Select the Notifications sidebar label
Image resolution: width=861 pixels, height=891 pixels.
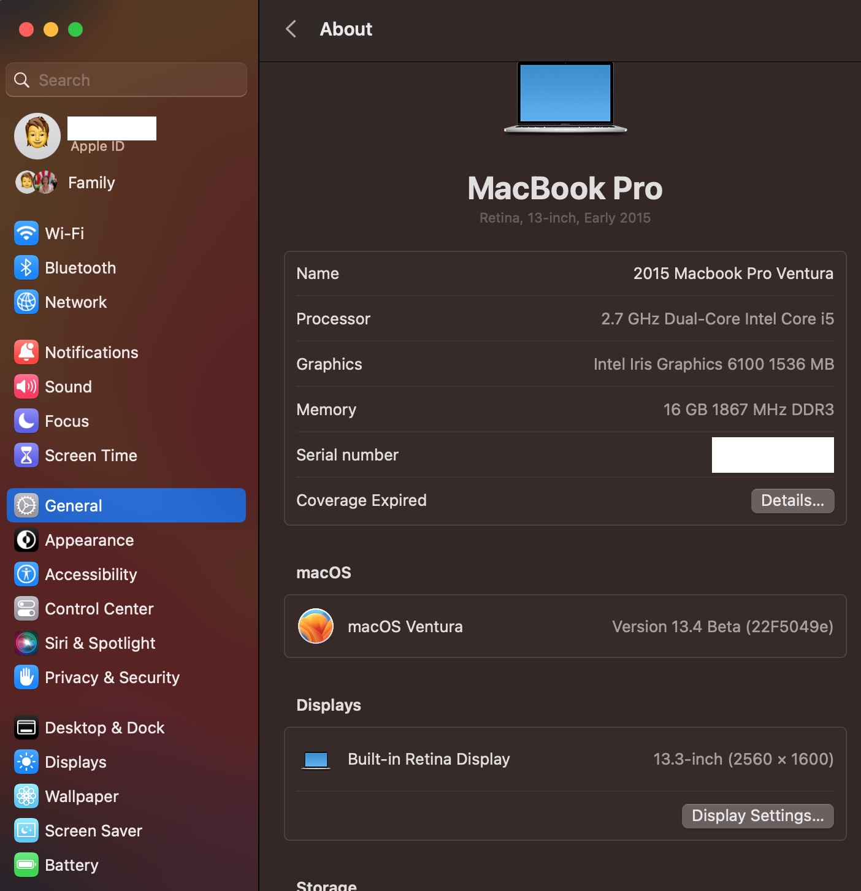pyautogui.click(x=91, y=353)
